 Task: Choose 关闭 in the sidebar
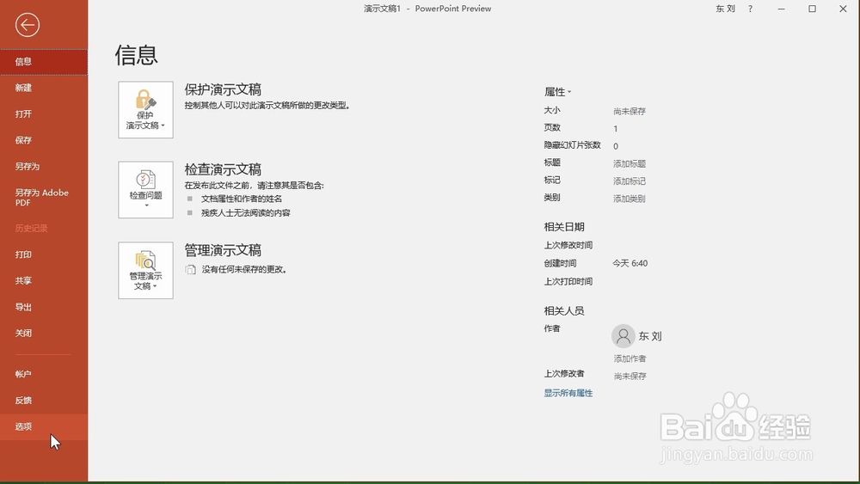pos(44,334)
